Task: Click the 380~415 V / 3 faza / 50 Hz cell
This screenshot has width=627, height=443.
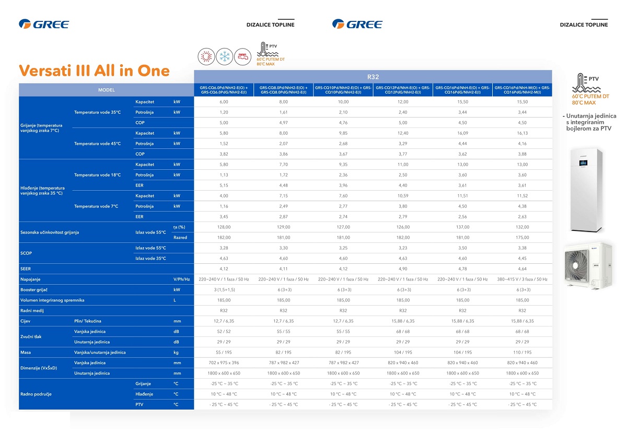Action: 522,279
